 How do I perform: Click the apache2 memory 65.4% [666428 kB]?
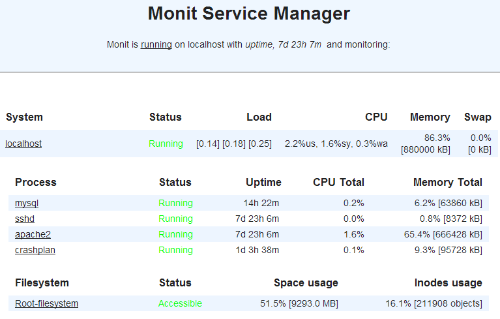[443, 234]
